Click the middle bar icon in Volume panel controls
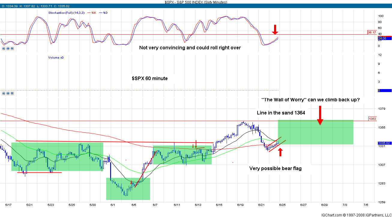Image resolution: width=392 pixels, height=217 pixels. (8, 93)
